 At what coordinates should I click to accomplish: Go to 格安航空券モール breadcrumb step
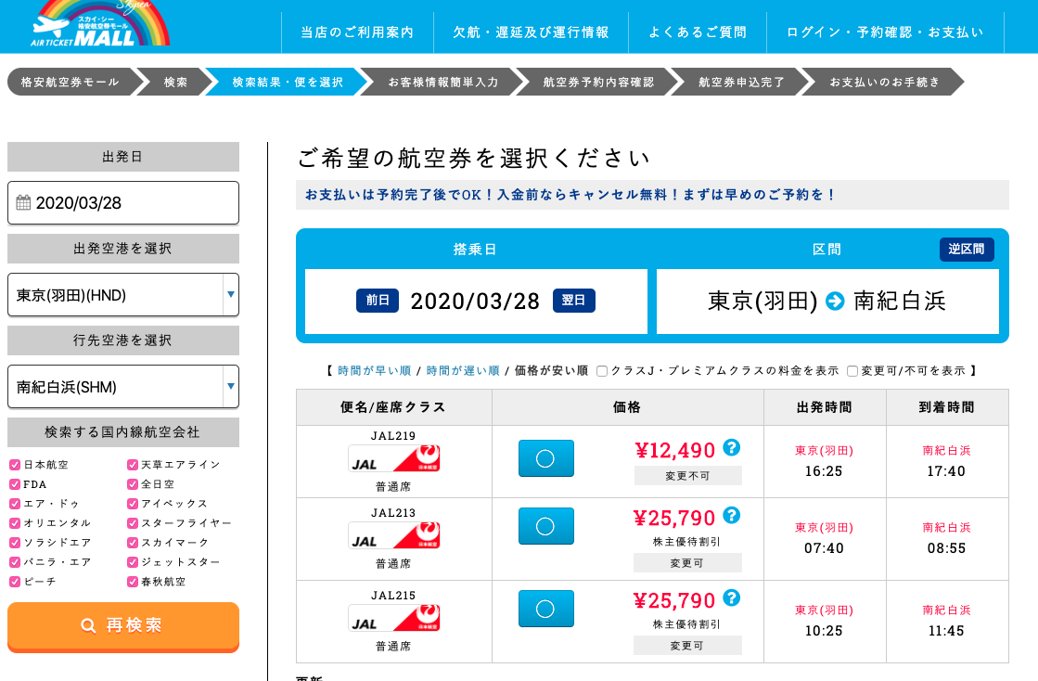click(x=71, y=82)
